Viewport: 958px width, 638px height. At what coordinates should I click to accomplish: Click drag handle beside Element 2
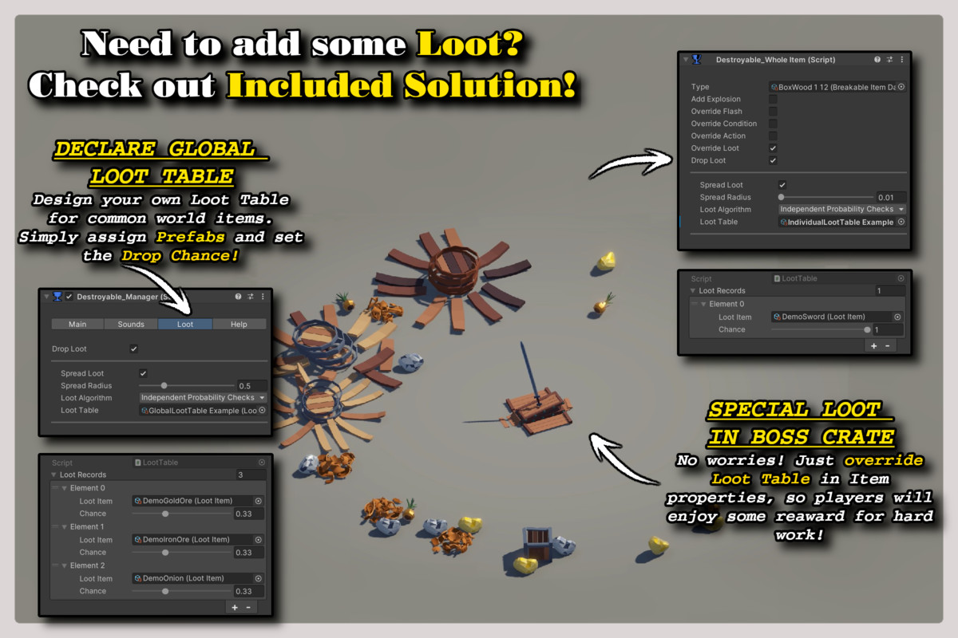54,565
